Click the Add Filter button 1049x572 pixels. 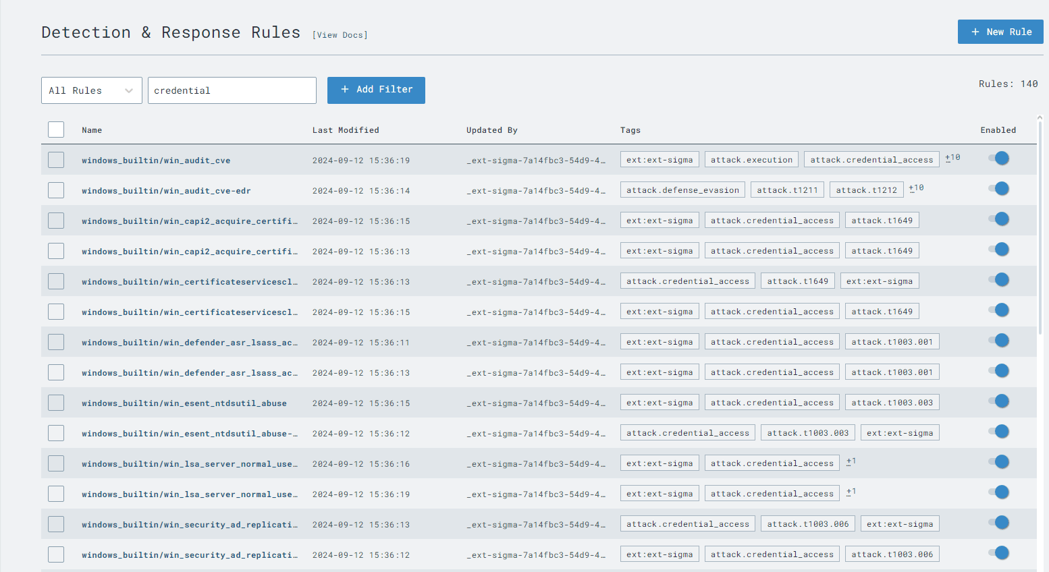[376, 90]
